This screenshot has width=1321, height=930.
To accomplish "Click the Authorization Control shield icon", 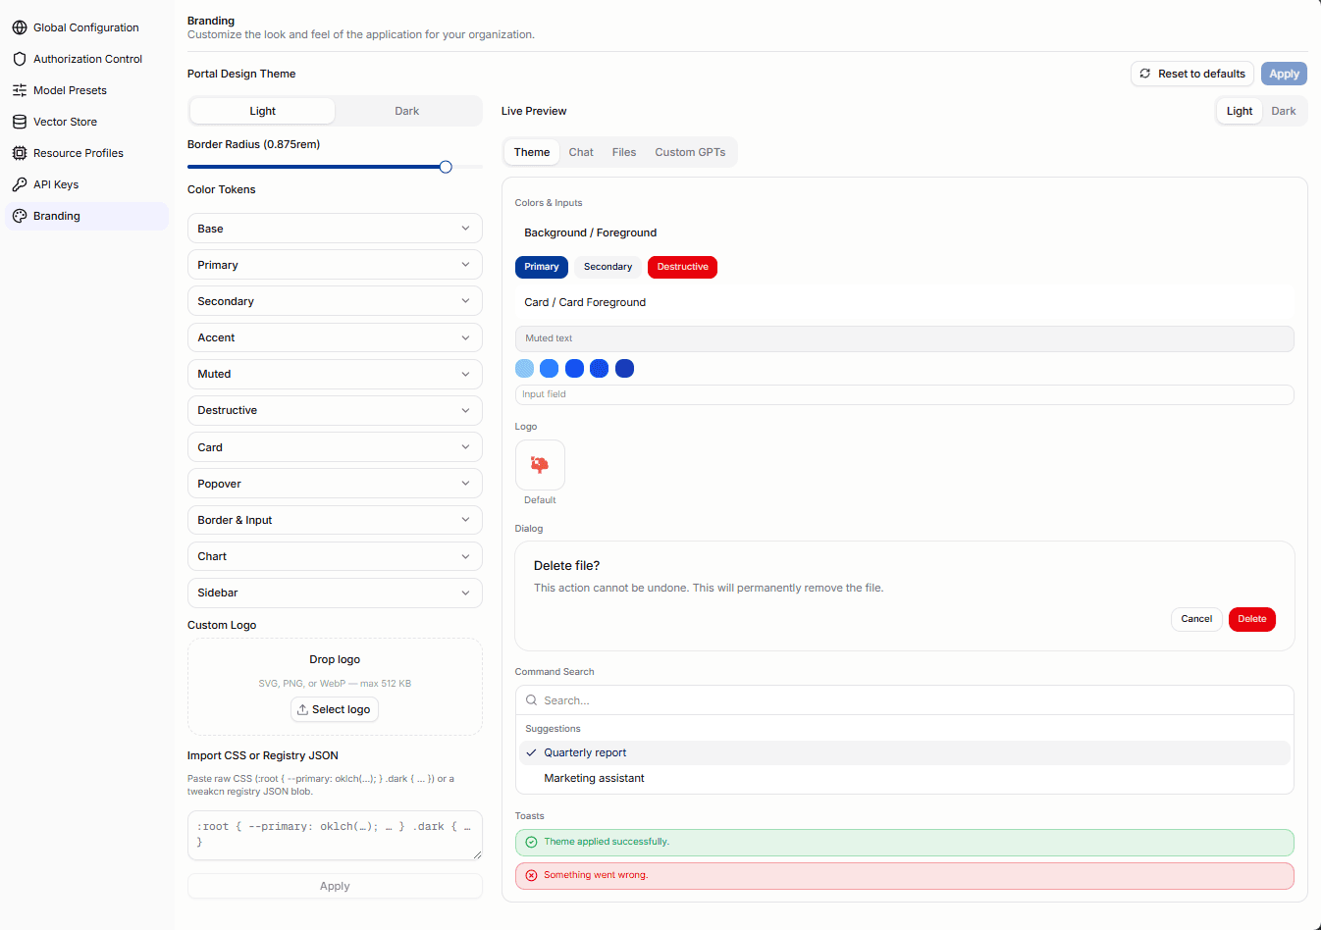I will [x=20, y=59].
